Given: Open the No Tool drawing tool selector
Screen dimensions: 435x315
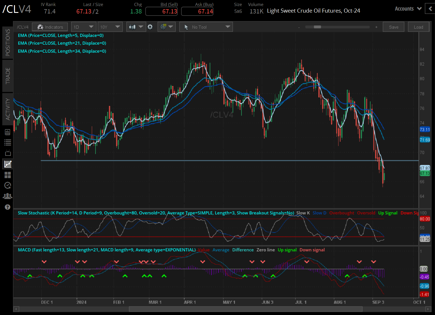Looking at the screenshot, I should tap(206, 27).
